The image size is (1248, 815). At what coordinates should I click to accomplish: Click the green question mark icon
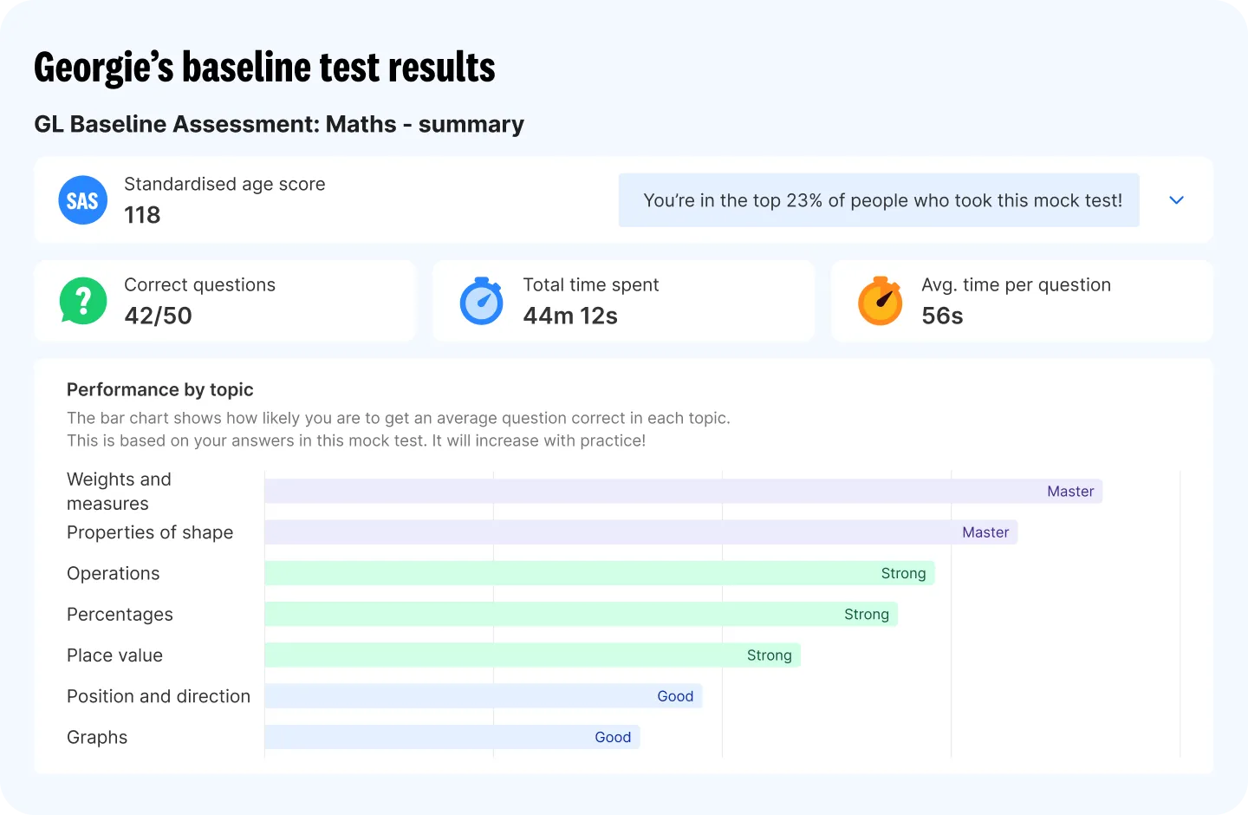click(x=82, y=301)
